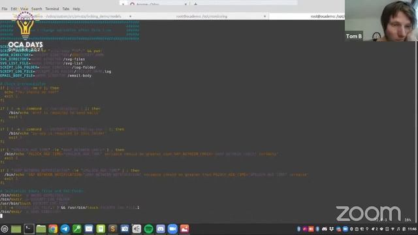Open the sound mixer taskbar icon
Viewport: 418px width, 235px height.
tap(137, 229)
